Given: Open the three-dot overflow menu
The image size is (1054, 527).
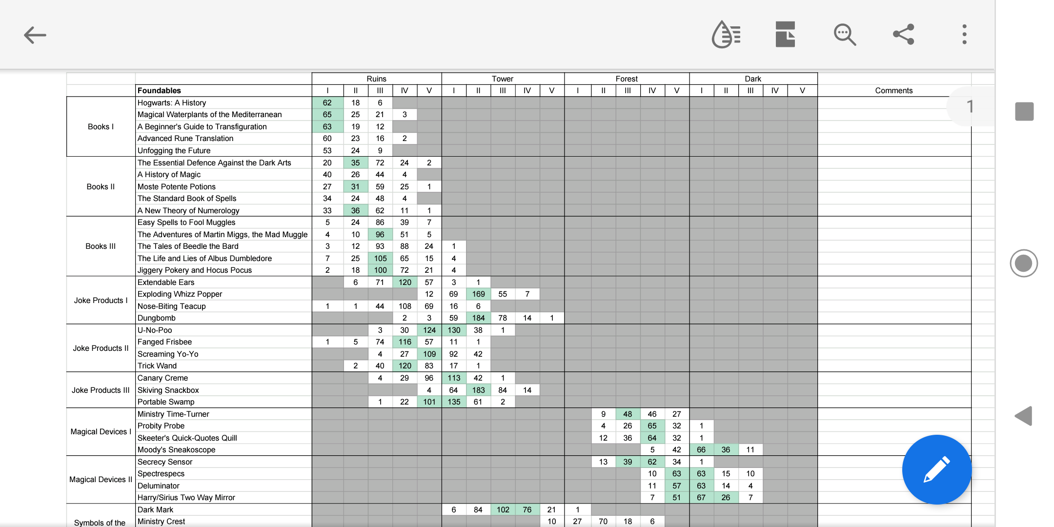Looking at the screenshot, I should pyautogui.click(x=964, y=35).
